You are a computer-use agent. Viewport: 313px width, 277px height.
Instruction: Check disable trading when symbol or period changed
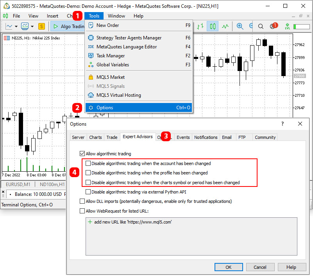[x=88, y=182]
